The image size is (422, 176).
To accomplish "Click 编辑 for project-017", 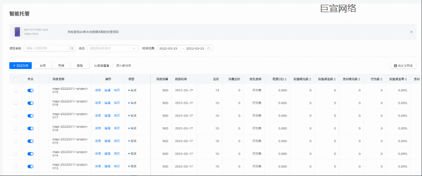I will pyautogui.click(x=107, y=116).
